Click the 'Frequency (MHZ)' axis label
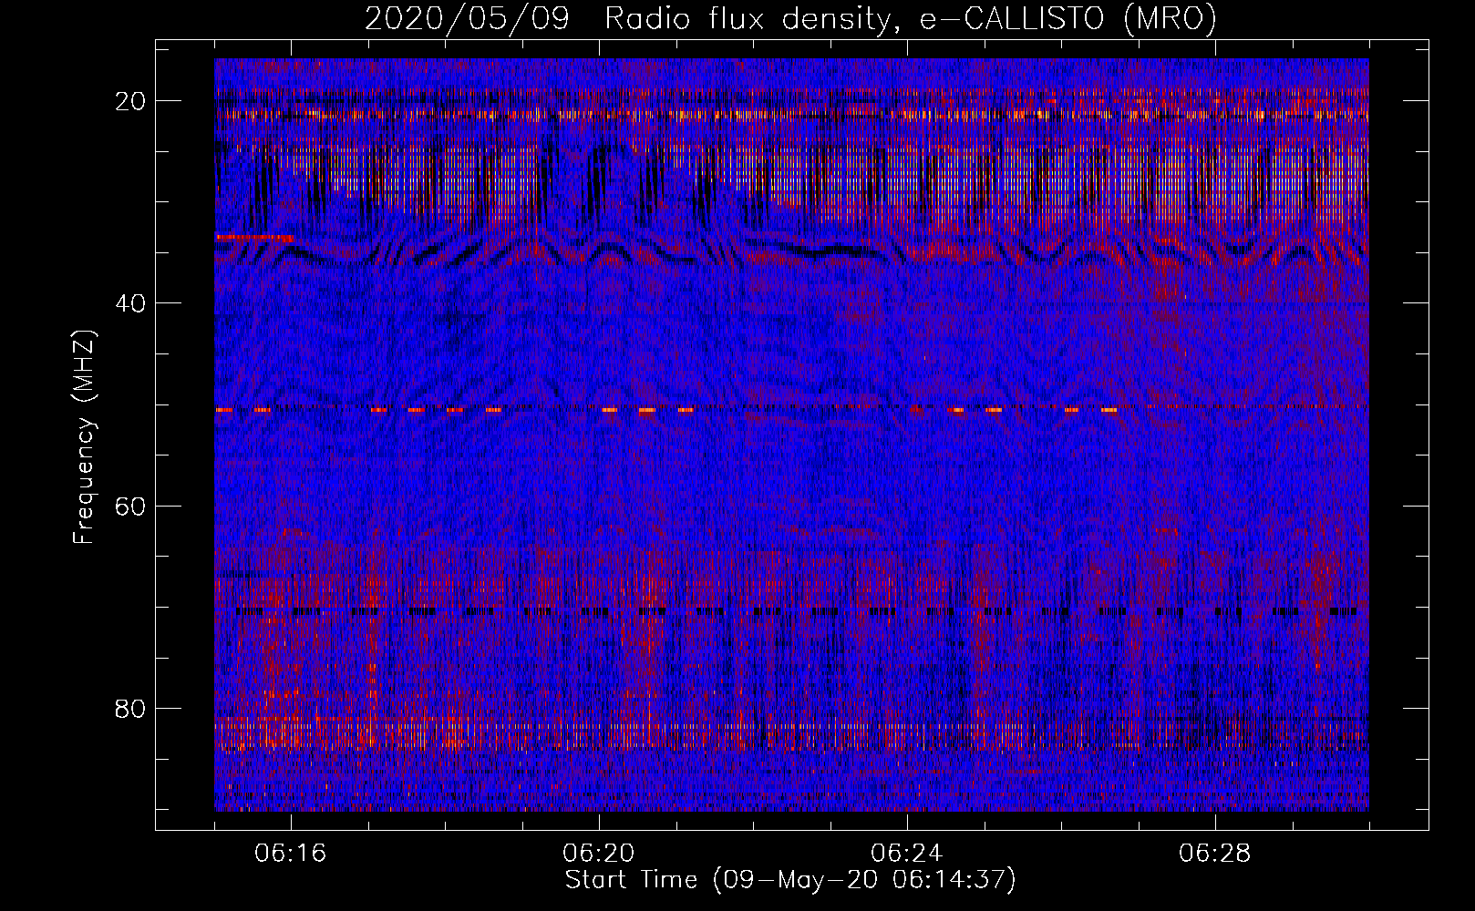The width and height of the screenshot is (1475, 911). (84, 436)
